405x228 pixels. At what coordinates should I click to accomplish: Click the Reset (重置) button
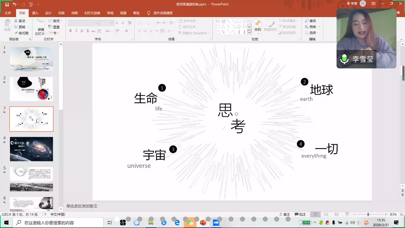[55, 27]
